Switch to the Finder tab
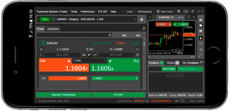 40,29
